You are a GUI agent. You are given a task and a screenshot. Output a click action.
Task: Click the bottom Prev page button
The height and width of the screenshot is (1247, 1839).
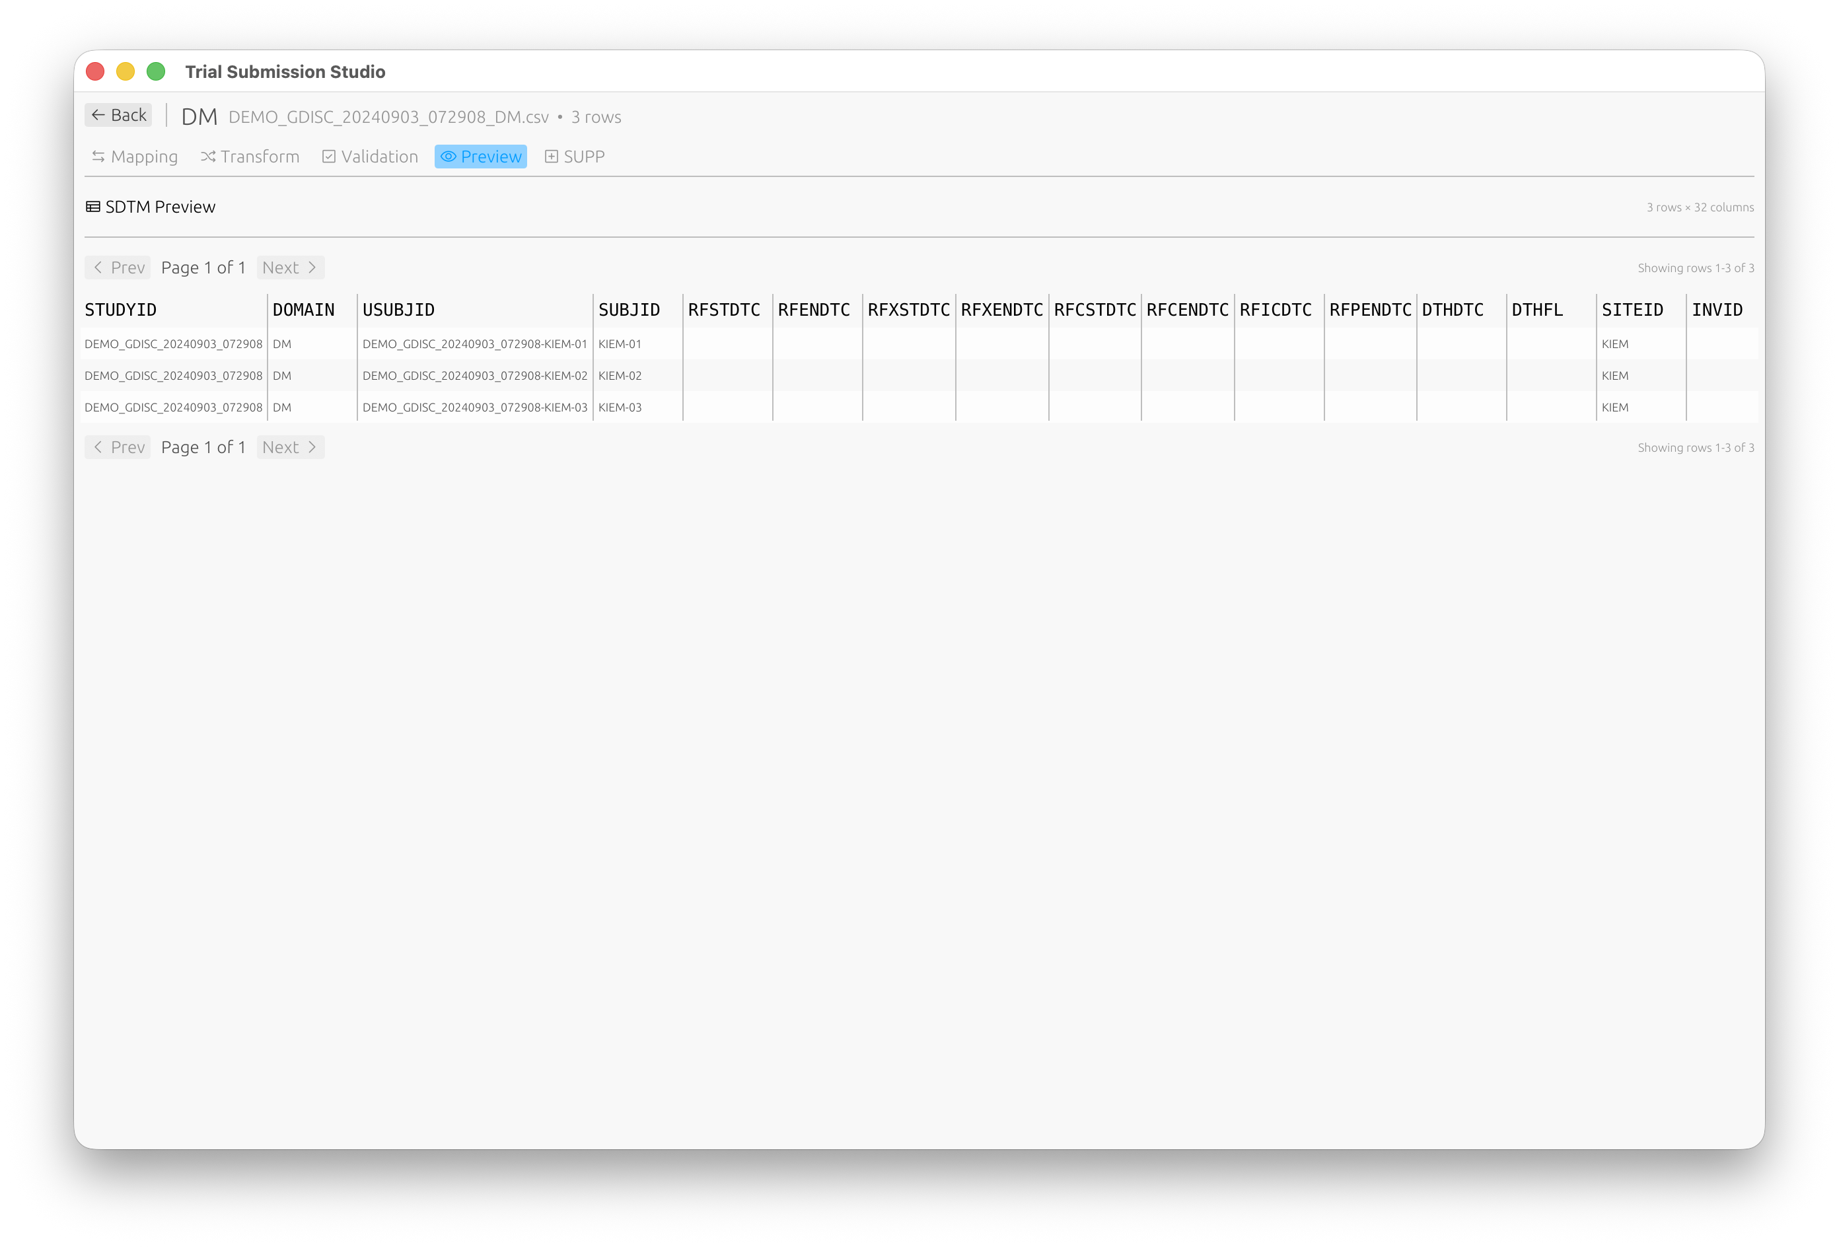coord(118,447)
